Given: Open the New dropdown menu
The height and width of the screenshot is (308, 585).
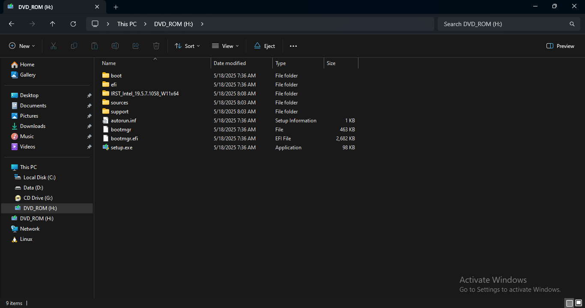Looking at the screenshot, I should click(x=22, y=46).
